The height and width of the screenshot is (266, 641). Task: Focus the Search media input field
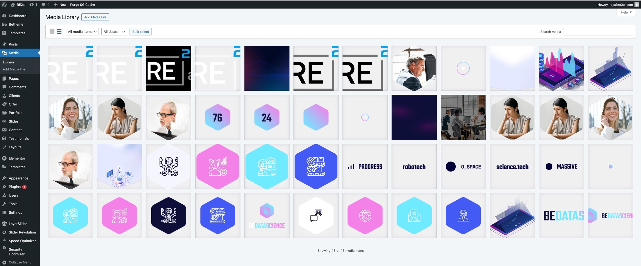tap(598, 32)
